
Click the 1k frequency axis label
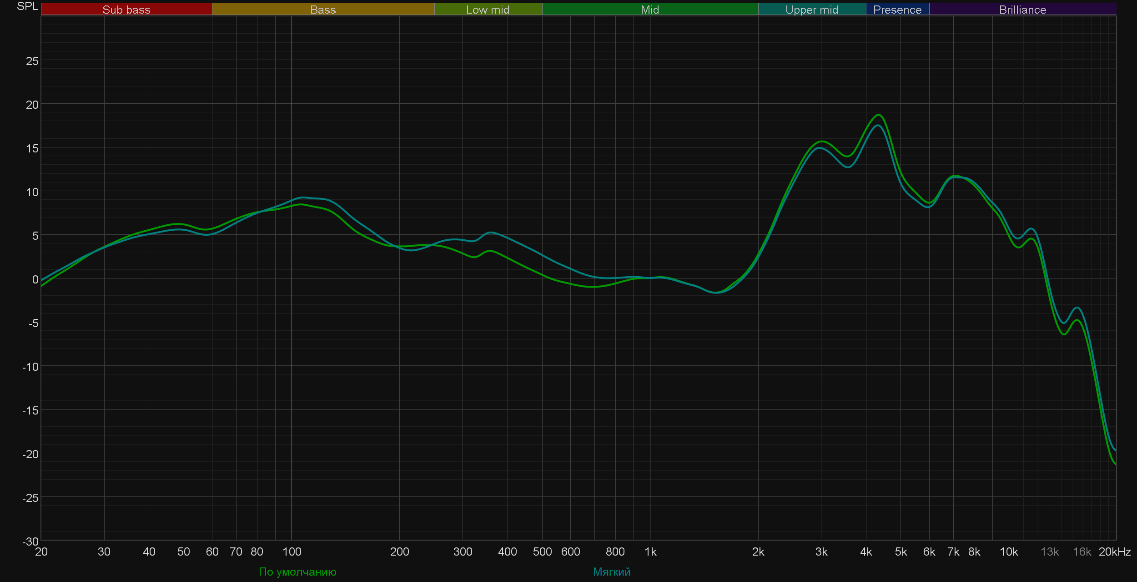(x=650, y=552)
